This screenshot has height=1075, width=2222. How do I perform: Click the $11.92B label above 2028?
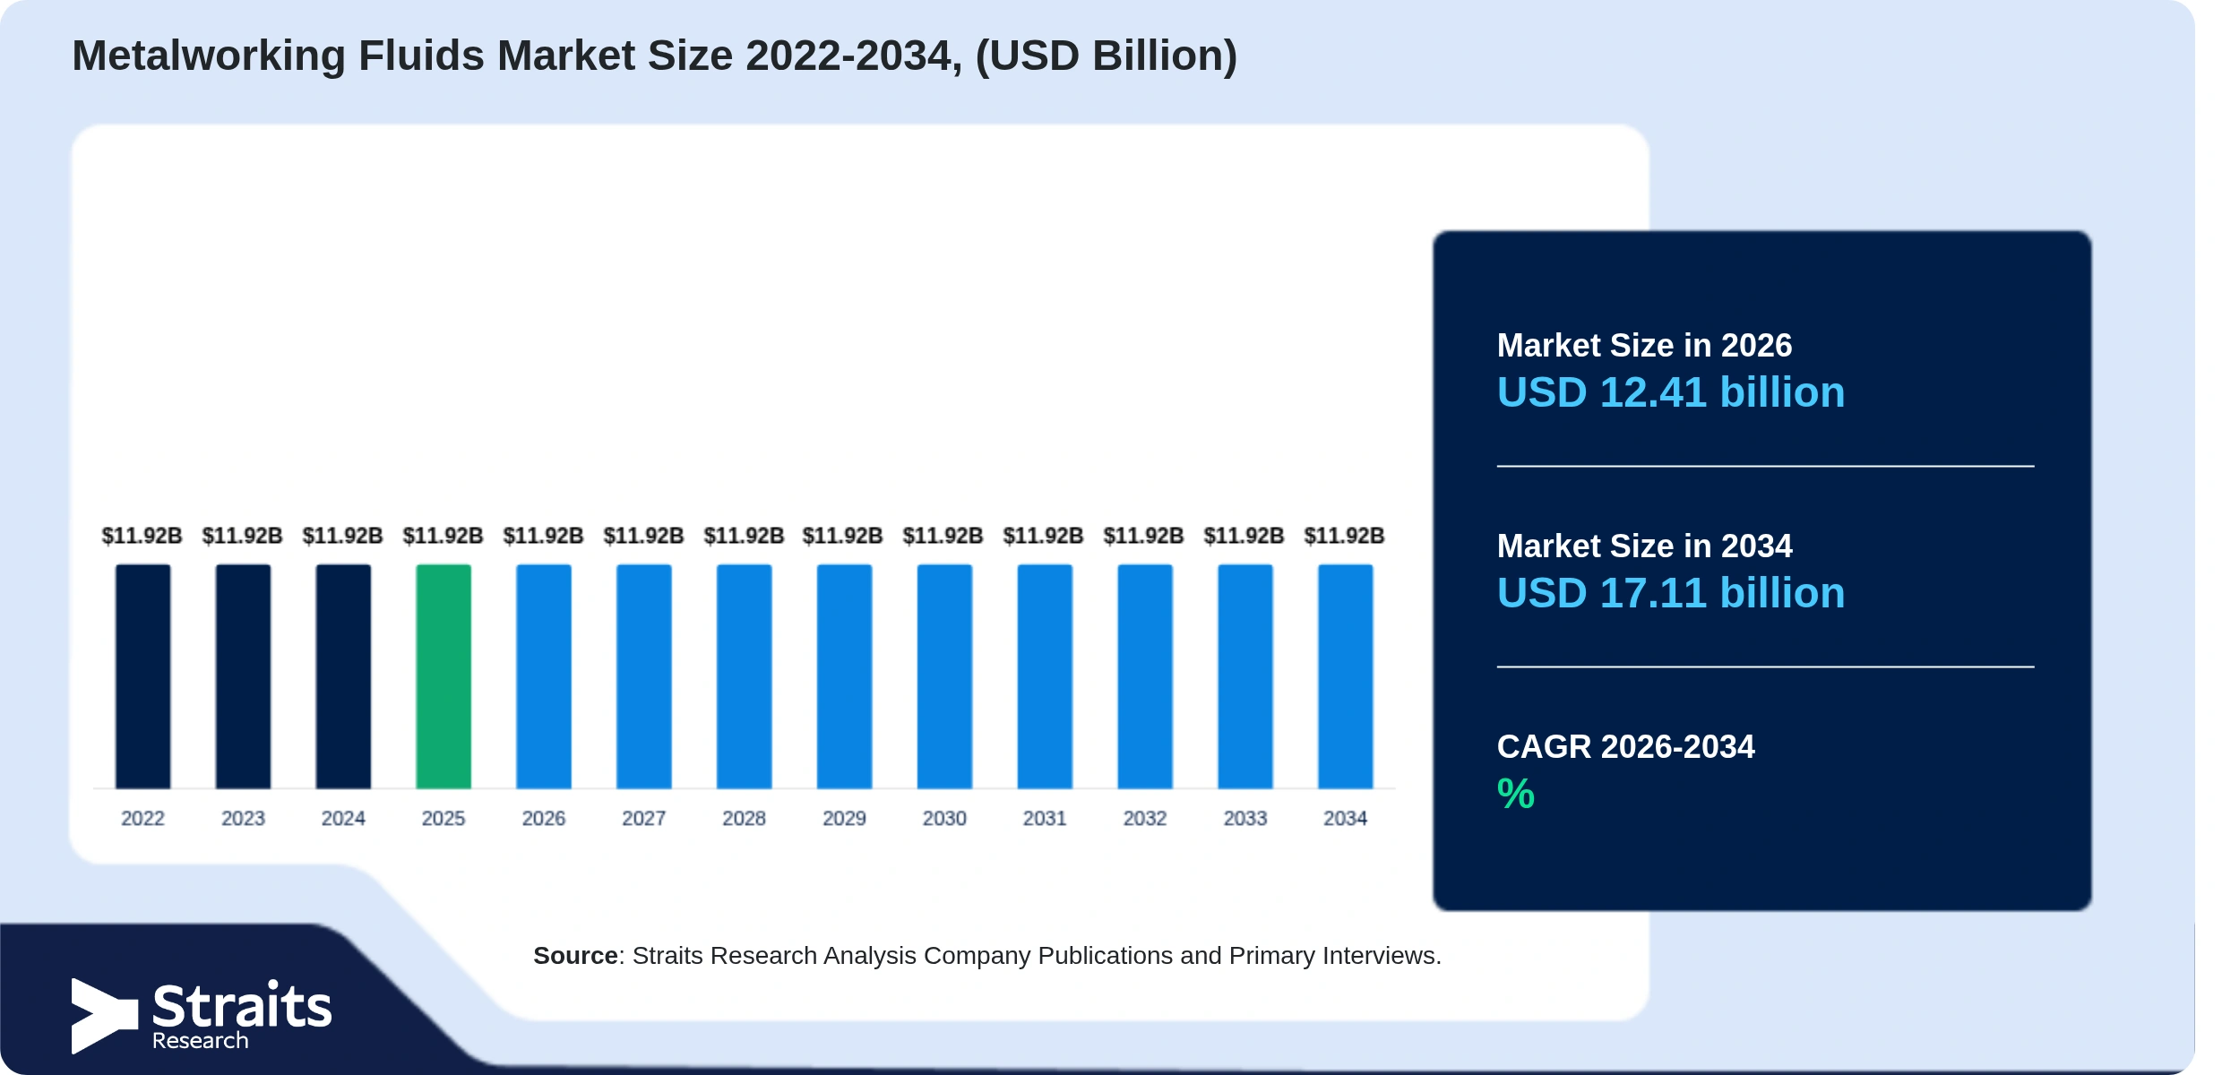click(x=744, y=536)
